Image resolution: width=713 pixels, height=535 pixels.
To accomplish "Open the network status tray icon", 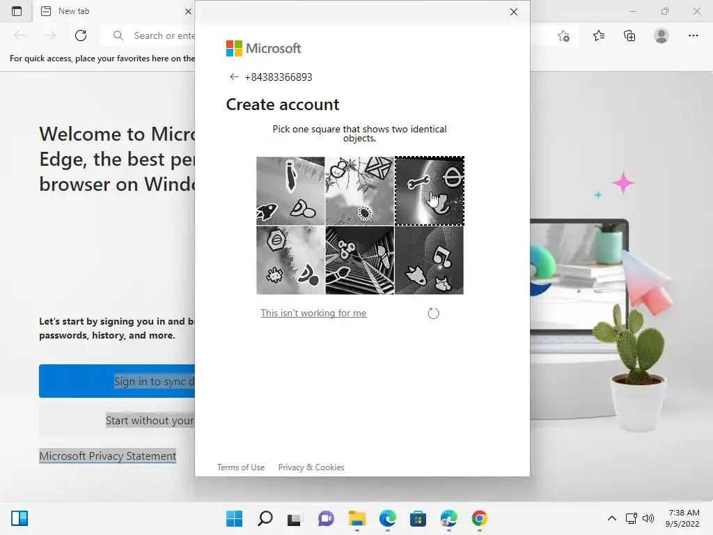I will pos(631,518).
